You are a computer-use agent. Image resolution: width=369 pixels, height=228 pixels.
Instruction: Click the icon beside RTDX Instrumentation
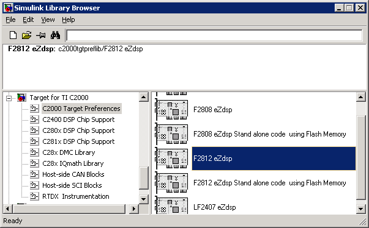[34, 196]
